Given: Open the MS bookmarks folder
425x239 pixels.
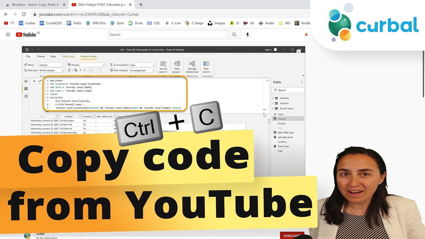Looking at the screenshot, I should pos(285,23).
